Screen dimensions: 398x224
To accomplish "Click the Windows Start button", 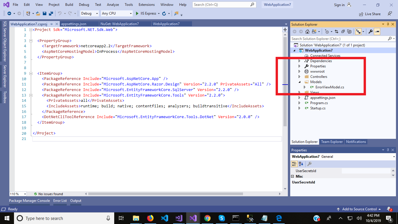I will coord(6,218).
